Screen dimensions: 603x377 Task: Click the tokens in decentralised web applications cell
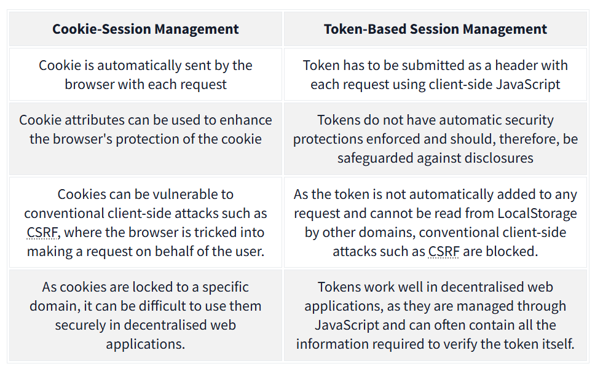pyautogui.click(x=435, y=315)
